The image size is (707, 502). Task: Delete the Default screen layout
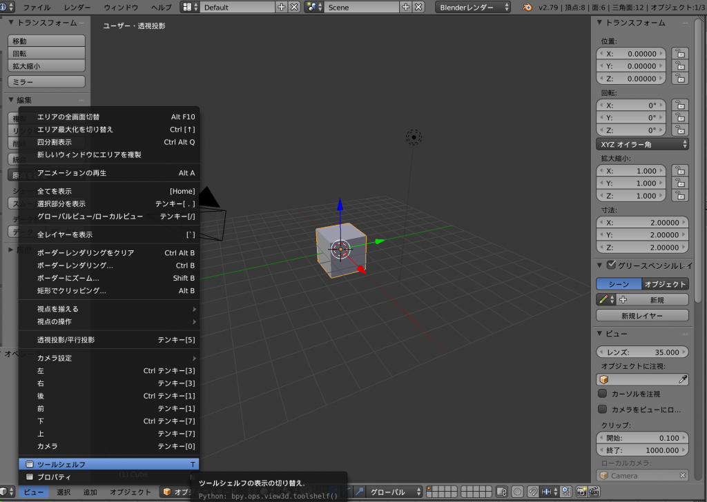click(x=294, y=7)
